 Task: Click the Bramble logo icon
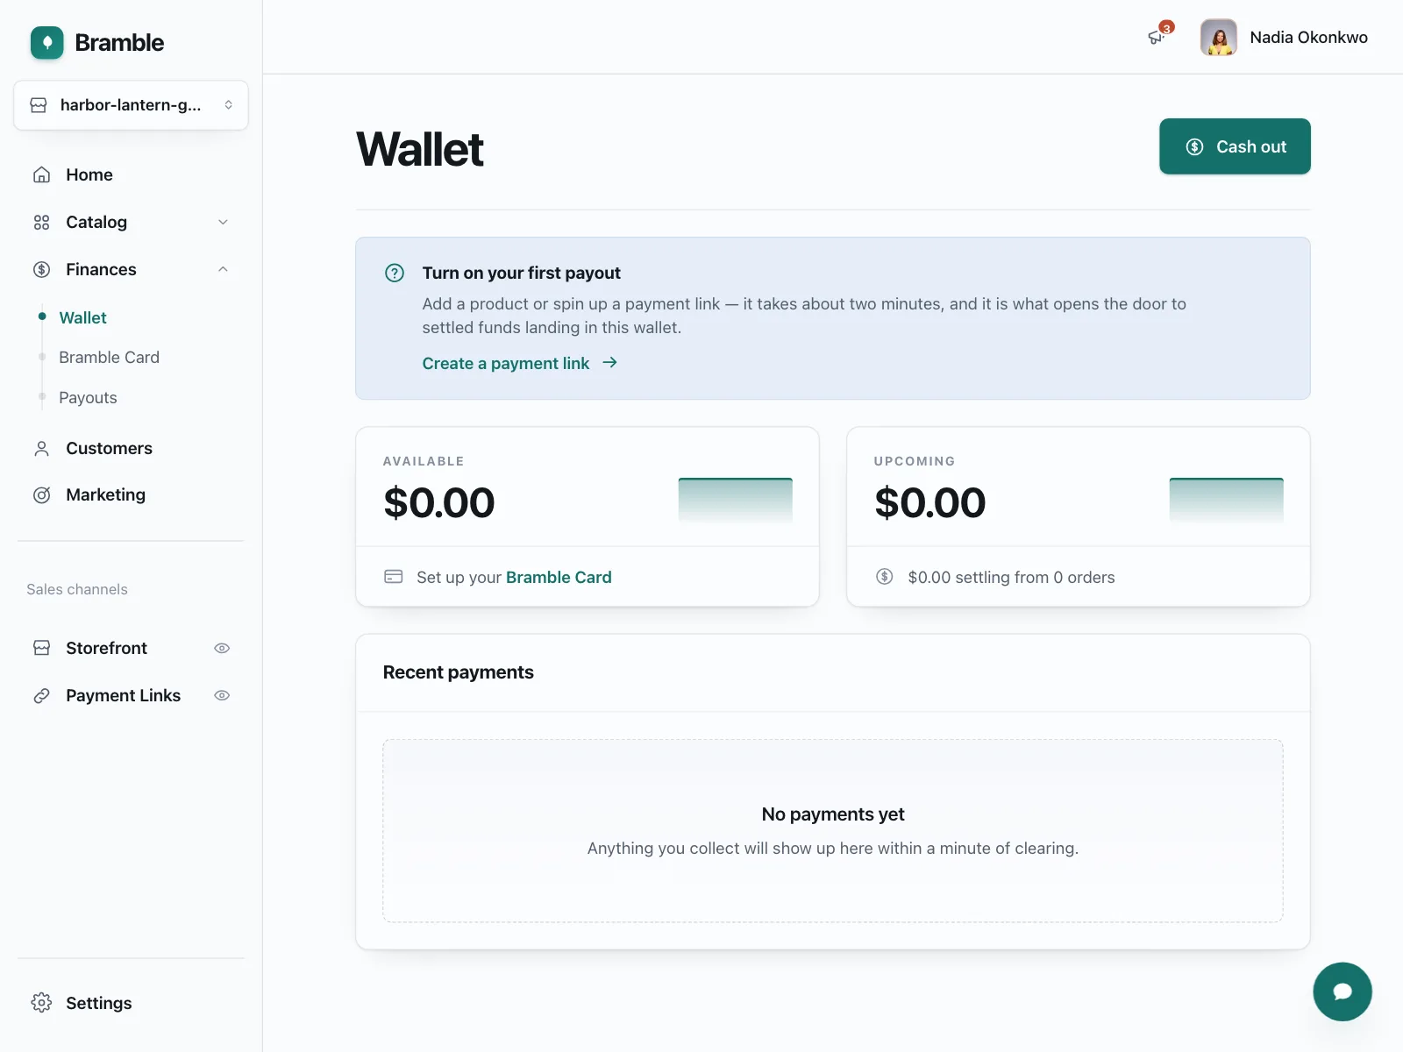[47, 42]
